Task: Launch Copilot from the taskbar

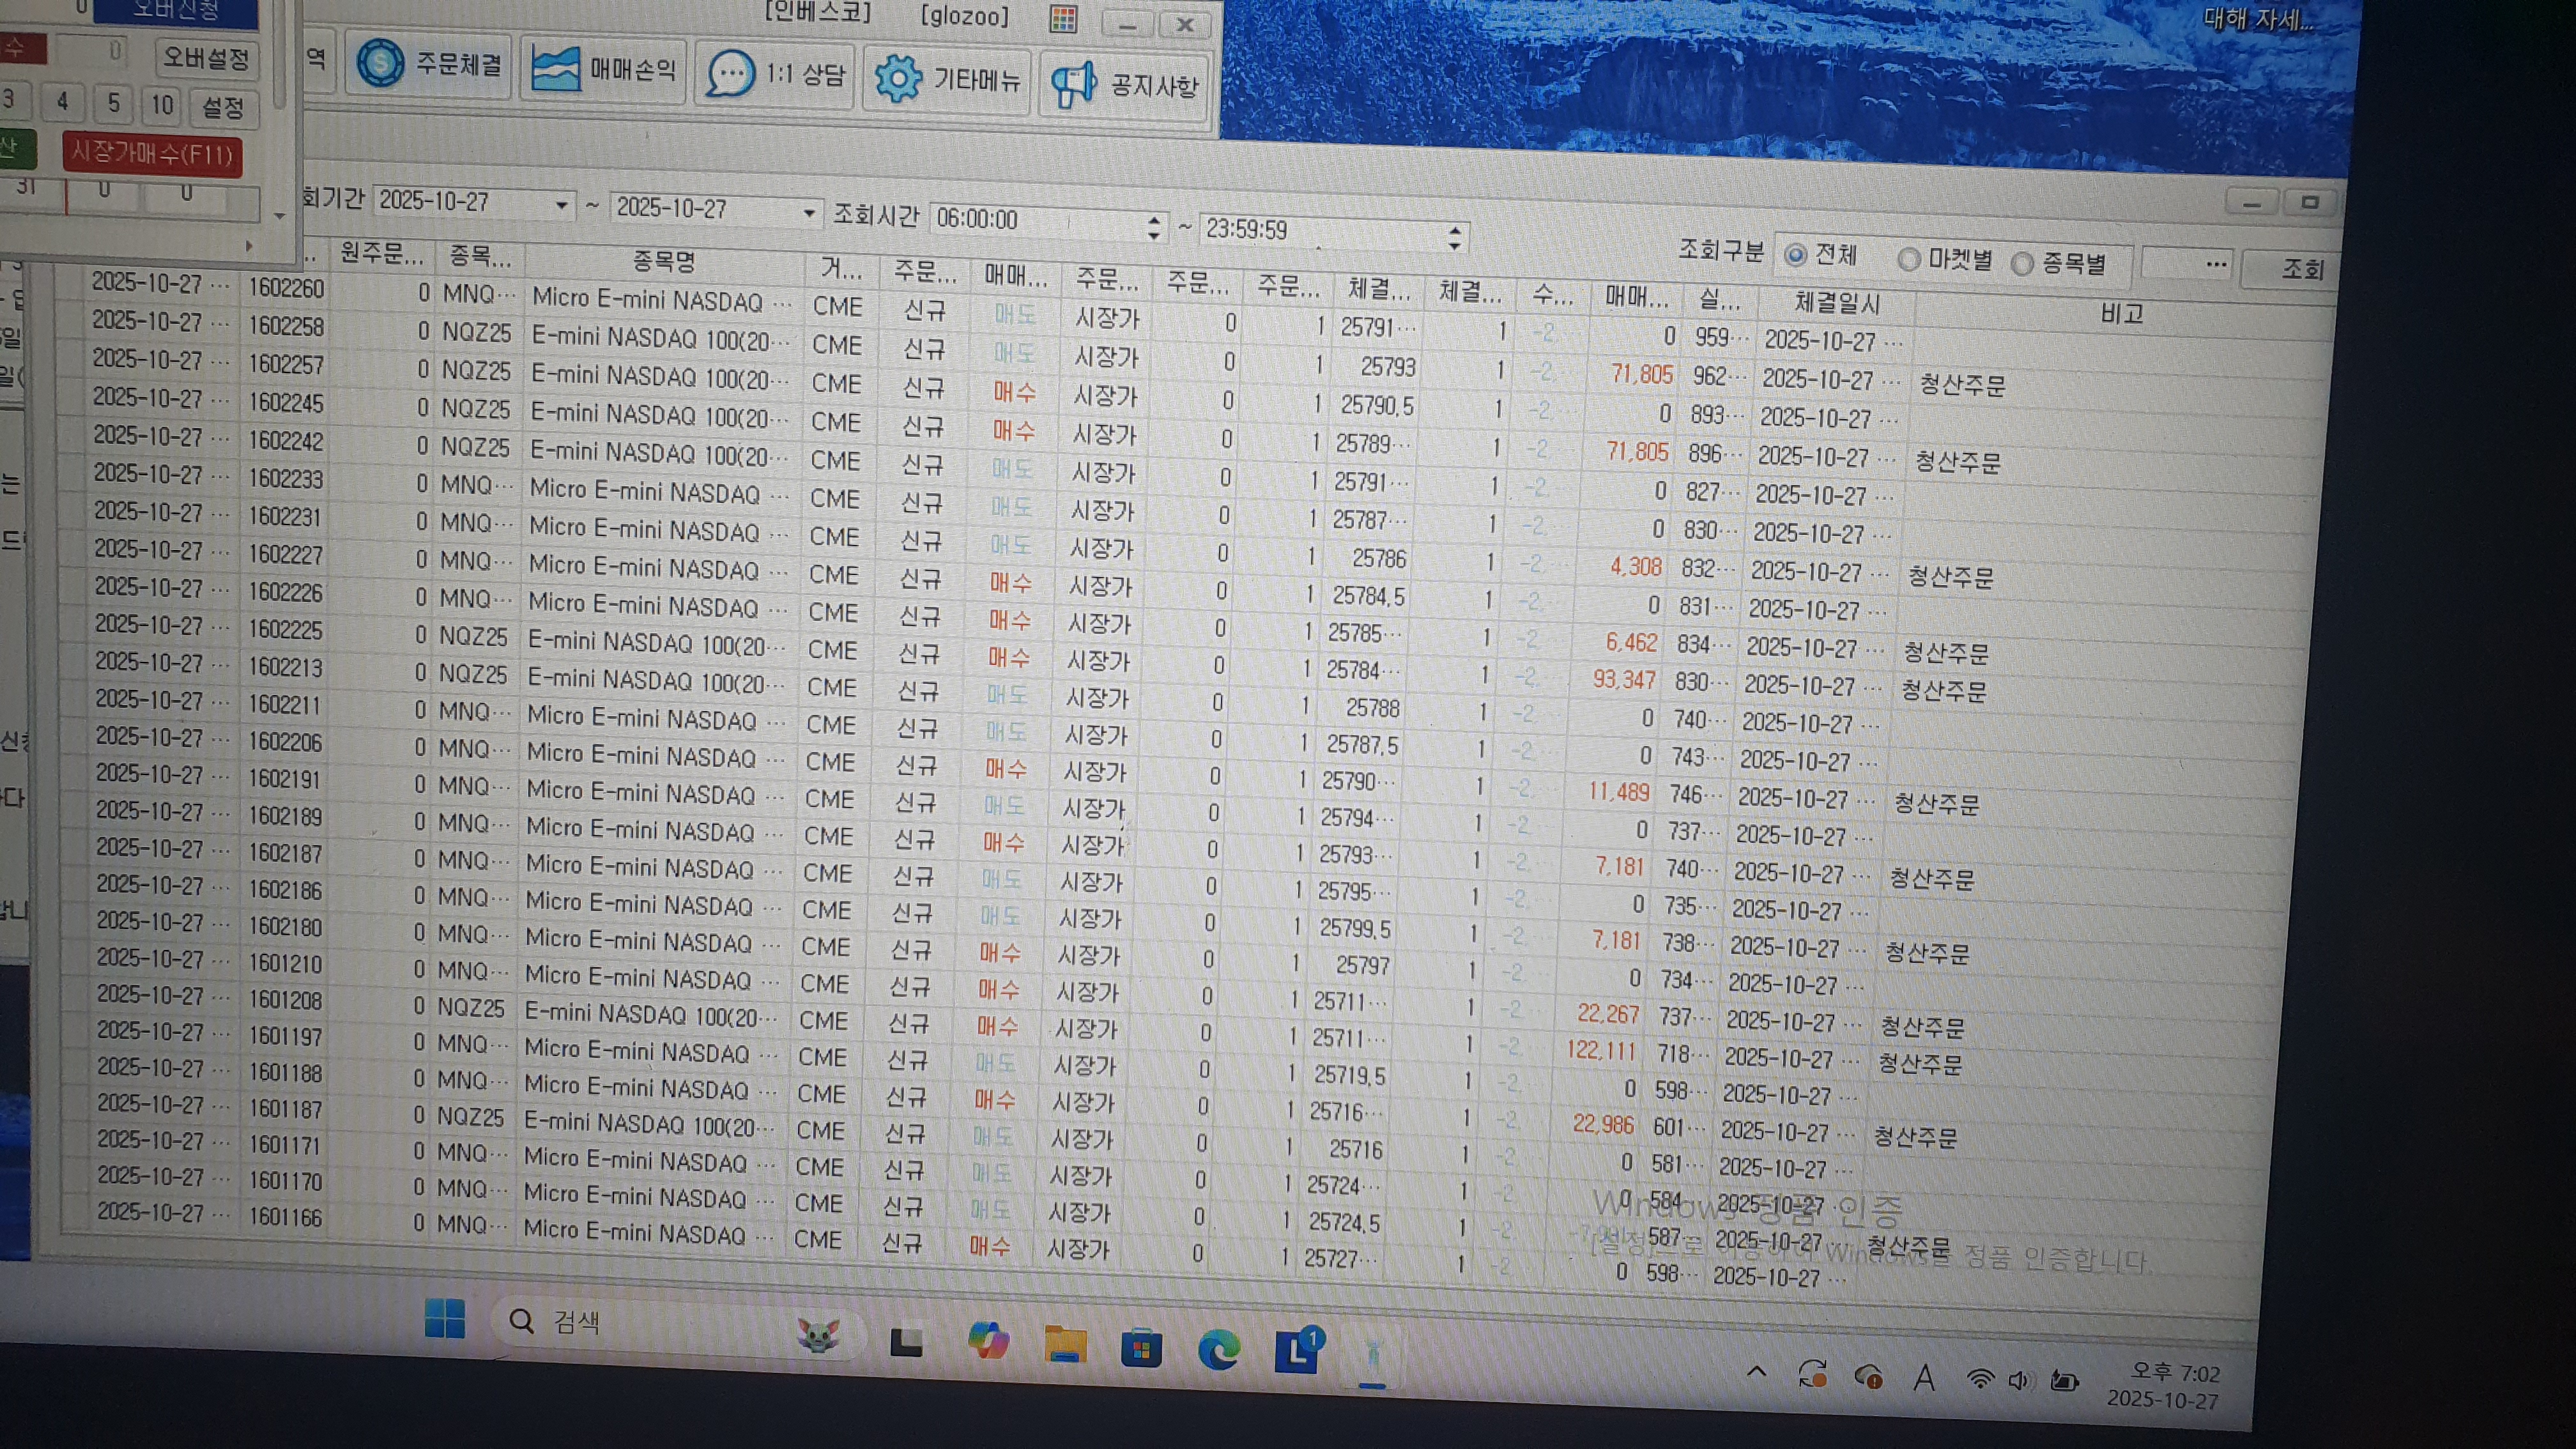Action: 988,1341
